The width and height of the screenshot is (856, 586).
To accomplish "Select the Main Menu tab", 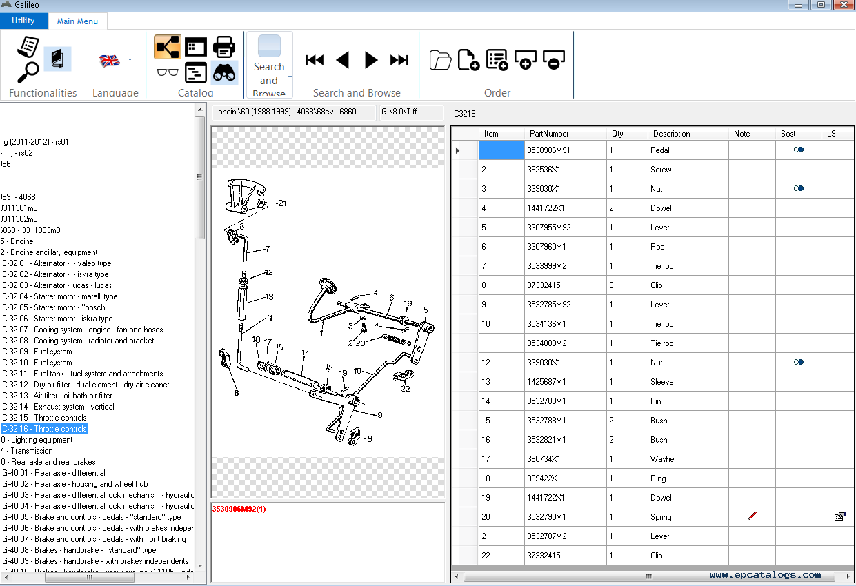I will coord(77,21).
